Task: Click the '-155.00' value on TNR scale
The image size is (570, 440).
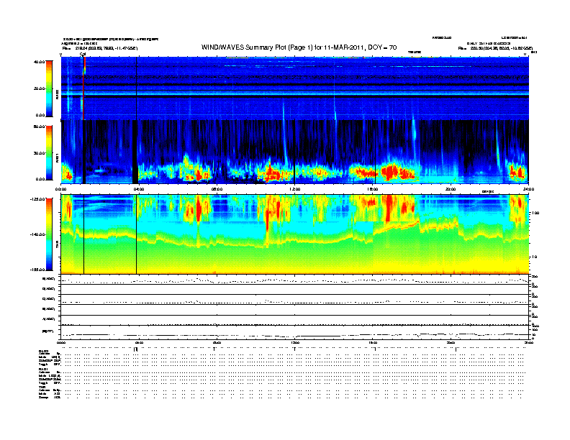Action: (x=37, y=270)
